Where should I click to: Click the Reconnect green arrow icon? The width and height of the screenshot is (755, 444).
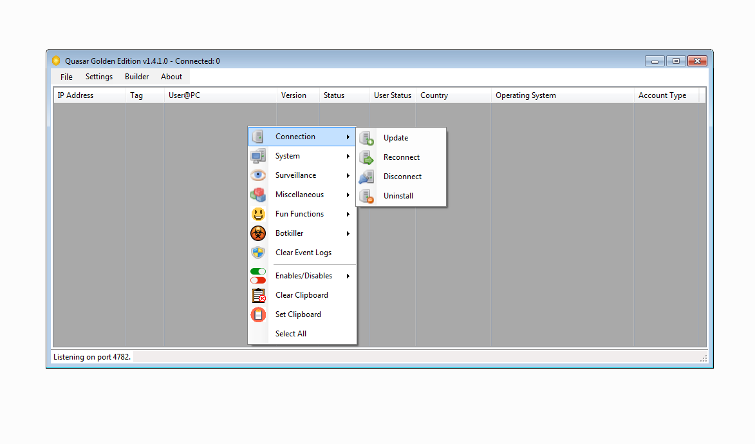click(x=367, y=157)
